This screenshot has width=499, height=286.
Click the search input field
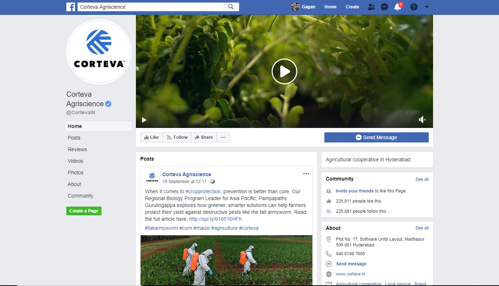tap(150, 7)
